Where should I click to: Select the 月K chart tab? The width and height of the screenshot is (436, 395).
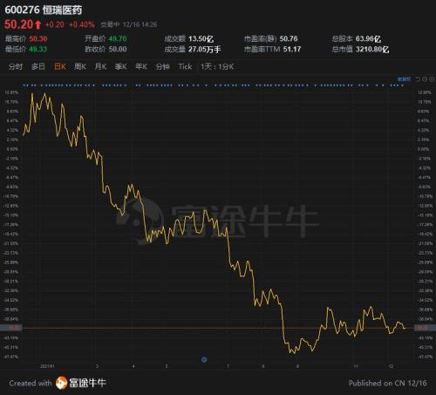(100, 66)
